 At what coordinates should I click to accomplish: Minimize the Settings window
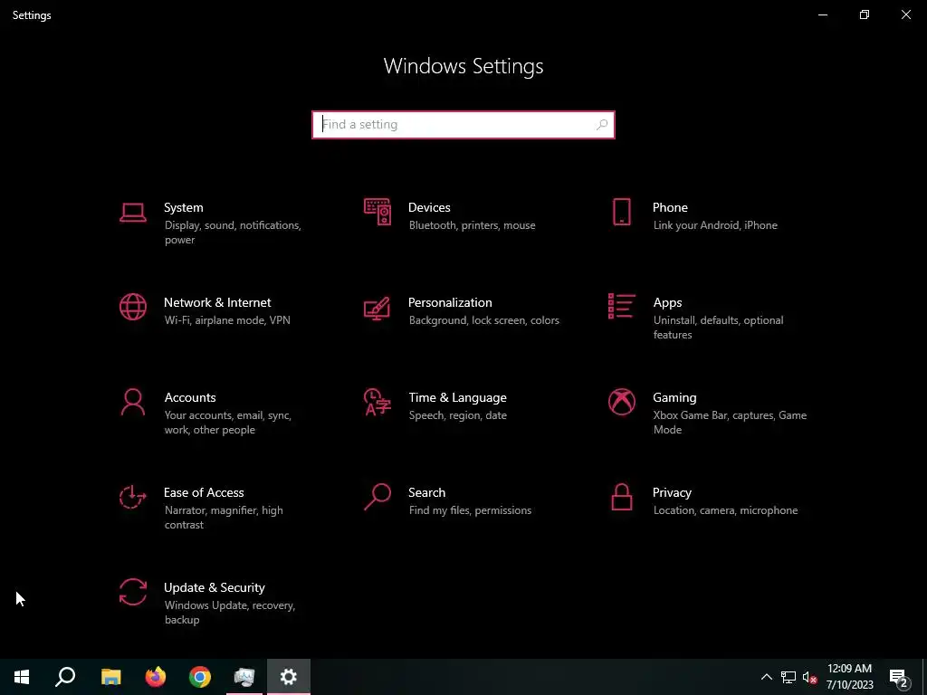tap(822, 14)
